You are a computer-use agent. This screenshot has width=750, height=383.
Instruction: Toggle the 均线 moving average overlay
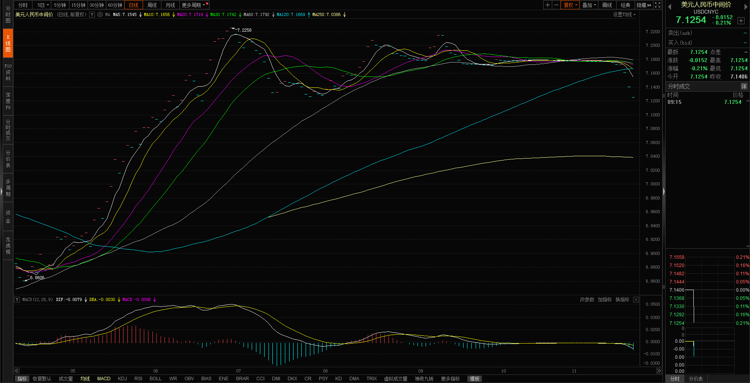click(x=85, y=379)
